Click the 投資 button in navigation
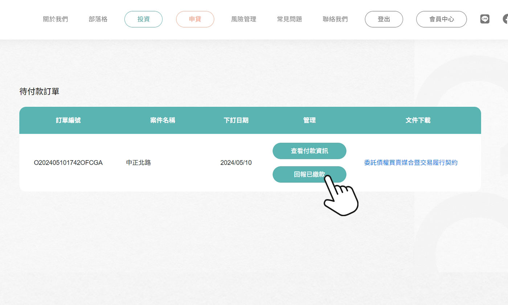Image resolution: width=508 pixels, height=305 pixels. pos(143,19)
